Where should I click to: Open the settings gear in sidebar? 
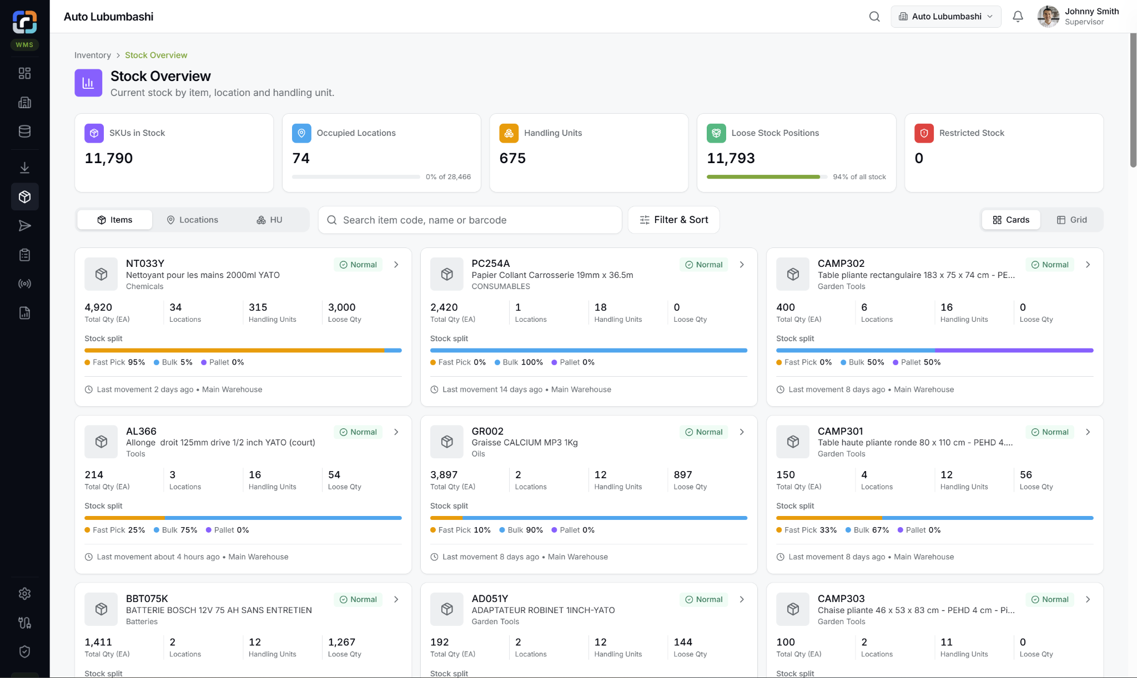24,594
